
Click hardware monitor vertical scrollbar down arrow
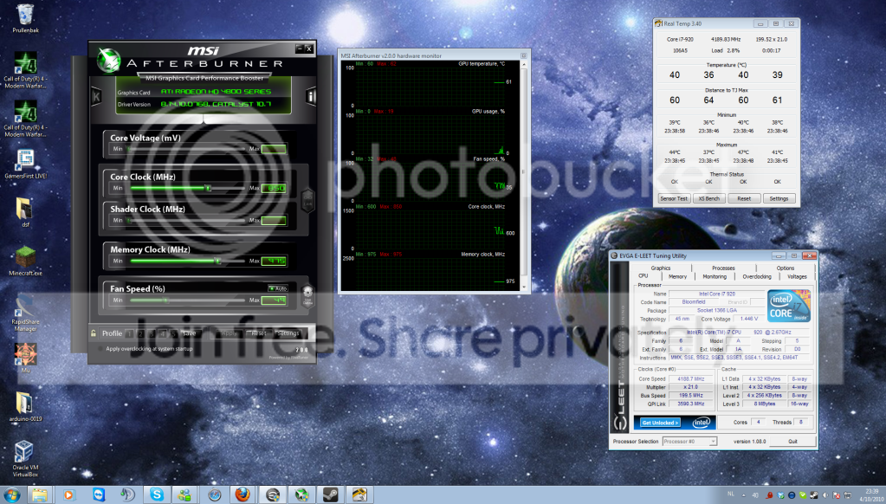click(x=524, y=288)
